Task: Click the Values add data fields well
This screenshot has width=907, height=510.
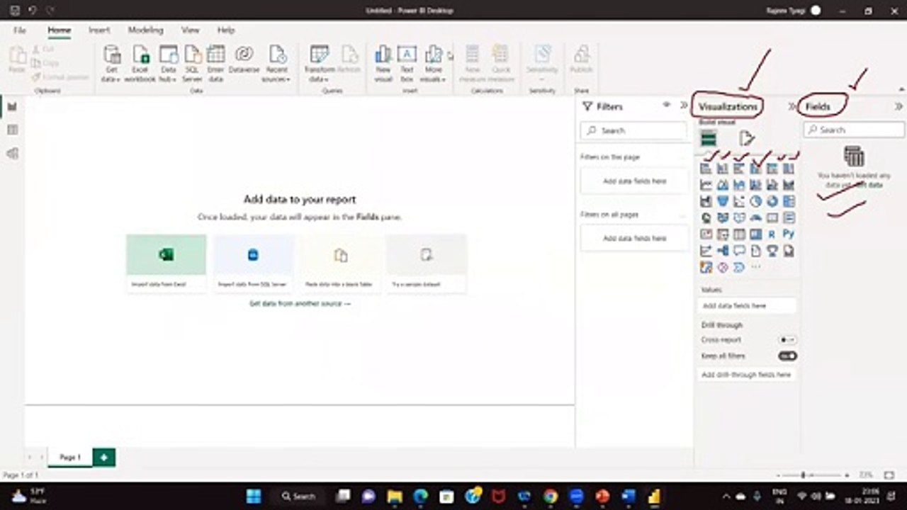Action: click(x=747, y=306)
